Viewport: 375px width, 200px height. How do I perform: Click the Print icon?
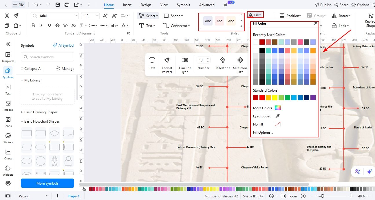[x=67, y=5]
